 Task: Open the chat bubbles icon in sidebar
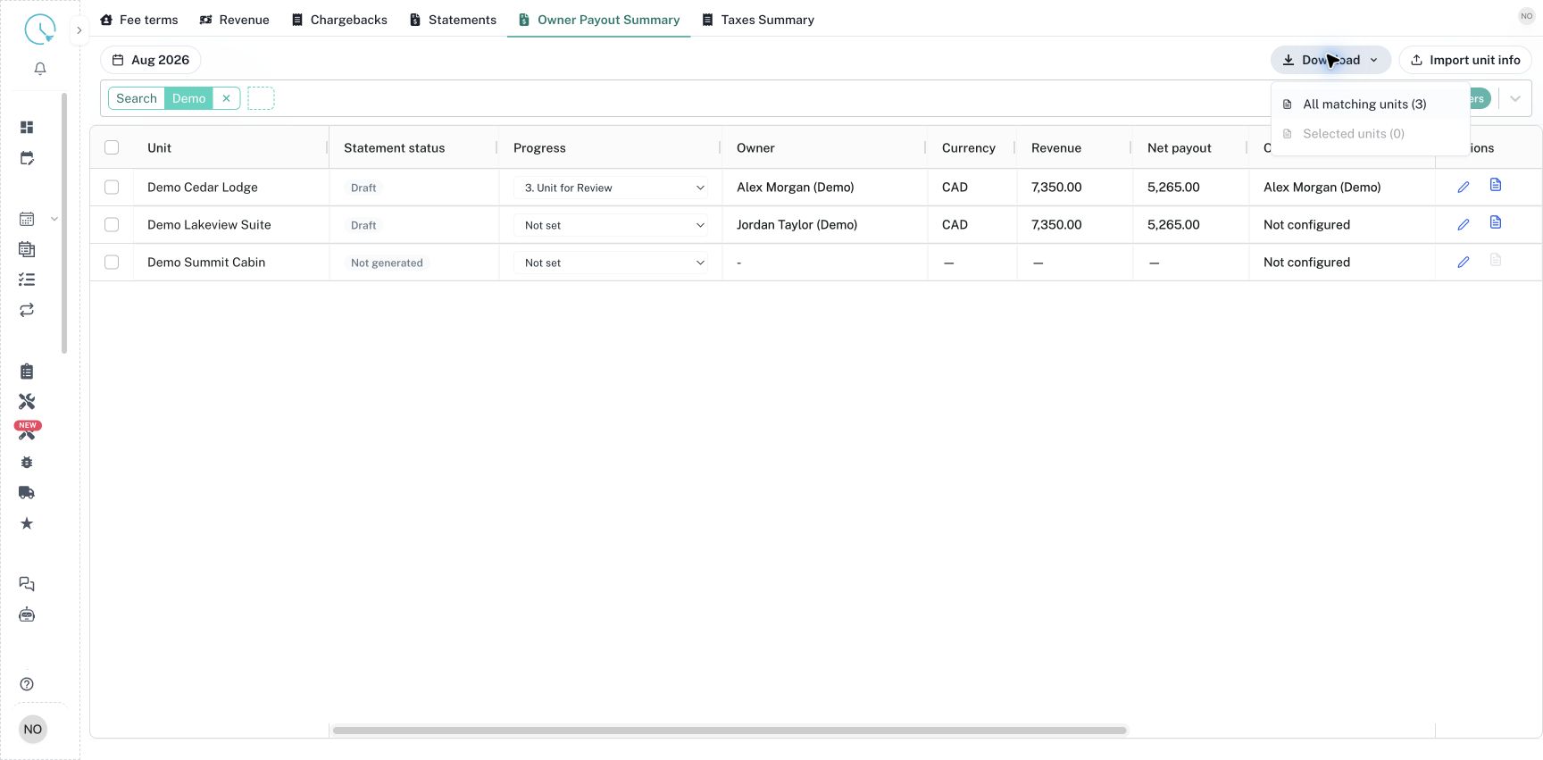[x=27, y=584]
